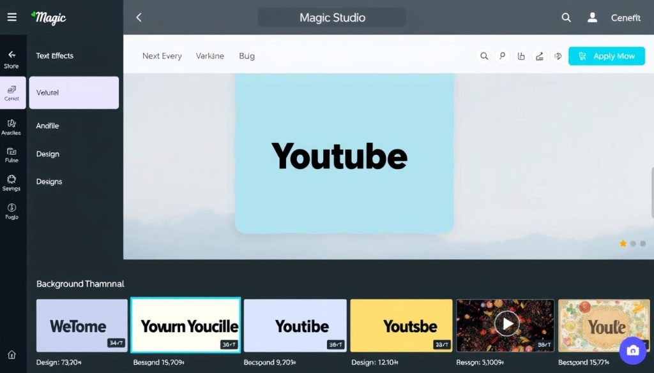Open the Cerset panel in the left sidebar

(x=12, y=92)
